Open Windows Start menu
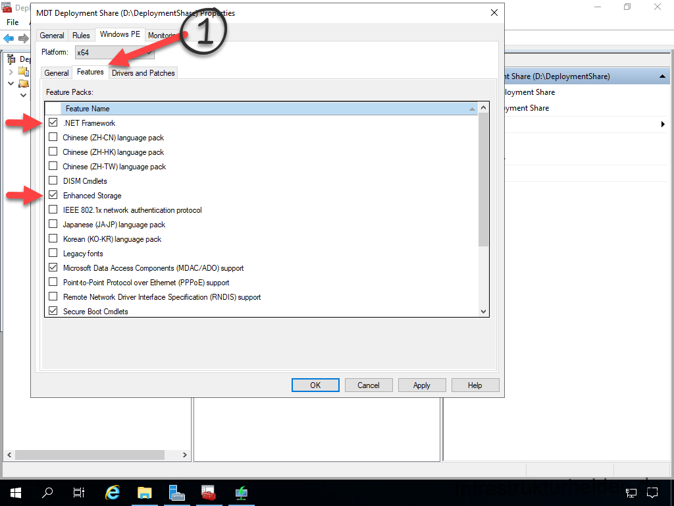Image resolution: width=674 pixels, height=506 pixels. click(16, 493)
